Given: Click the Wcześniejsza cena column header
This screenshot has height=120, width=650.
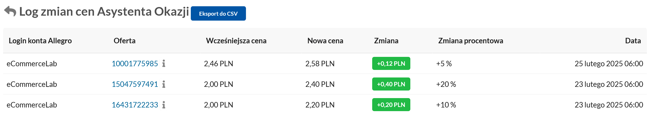Looking at the screenshot, I should click(236, 41).
